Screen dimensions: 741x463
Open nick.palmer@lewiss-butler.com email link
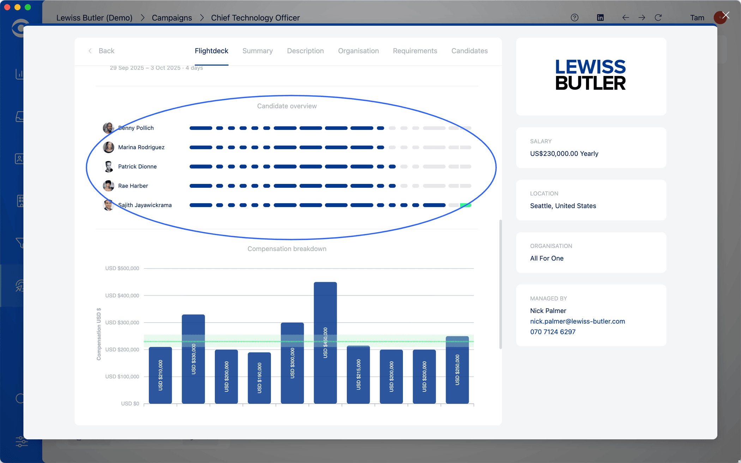(x=577, y=321)
